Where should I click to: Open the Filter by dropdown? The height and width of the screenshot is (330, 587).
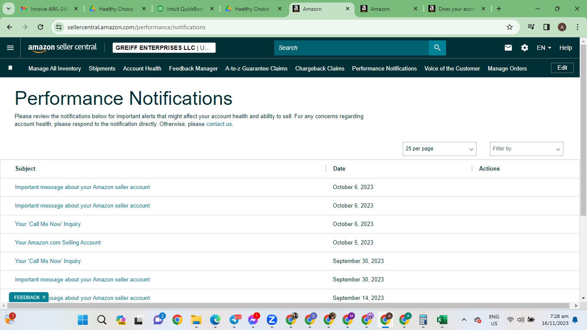(526, 149)
